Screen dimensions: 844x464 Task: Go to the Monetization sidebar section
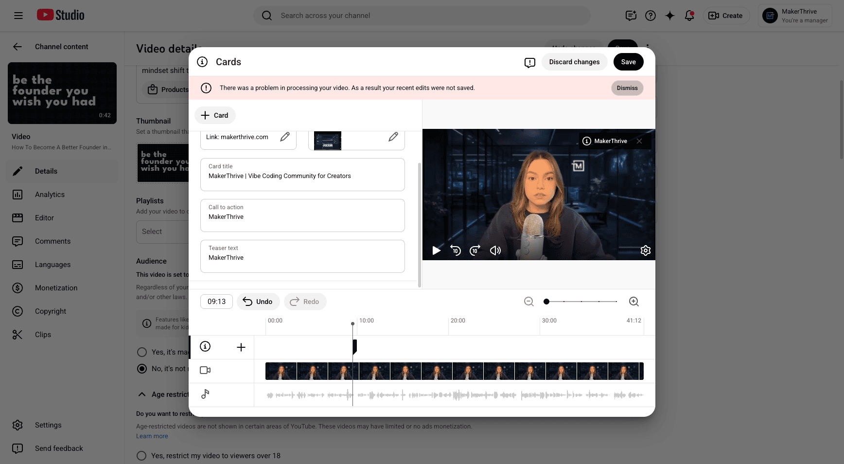point(62,288)
